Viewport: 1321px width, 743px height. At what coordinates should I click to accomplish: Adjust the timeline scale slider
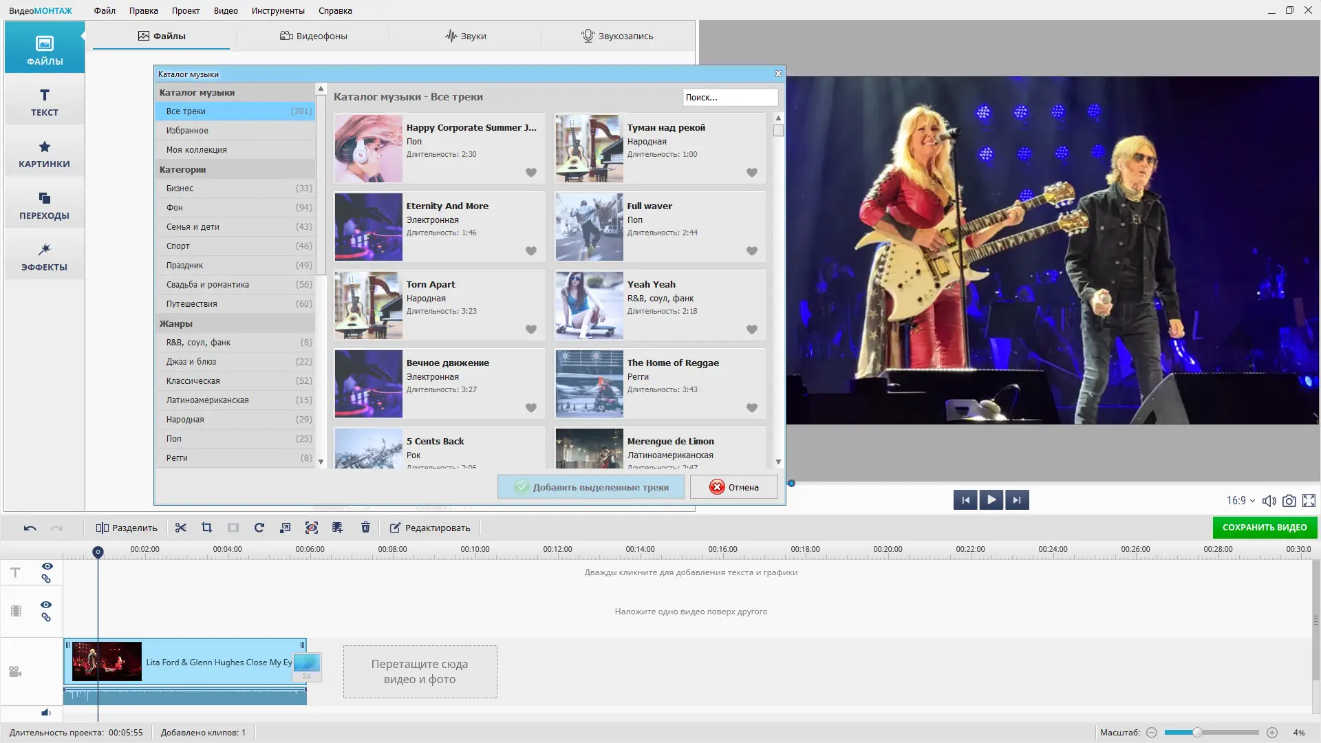1197,733
